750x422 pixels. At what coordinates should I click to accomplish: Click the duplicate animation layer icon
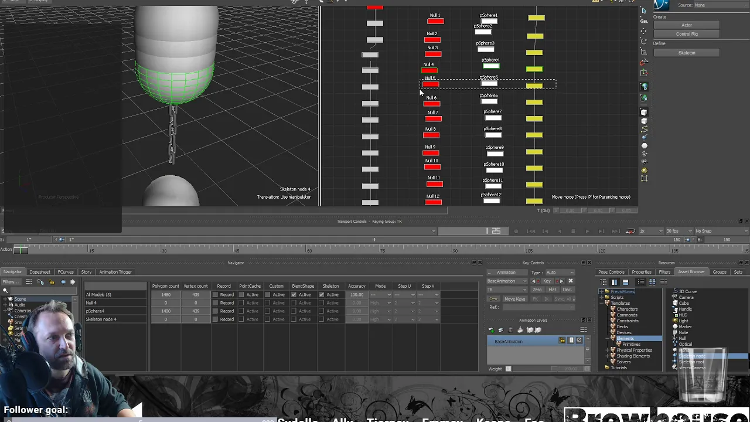pyautogui.click(x=501, y=330)
